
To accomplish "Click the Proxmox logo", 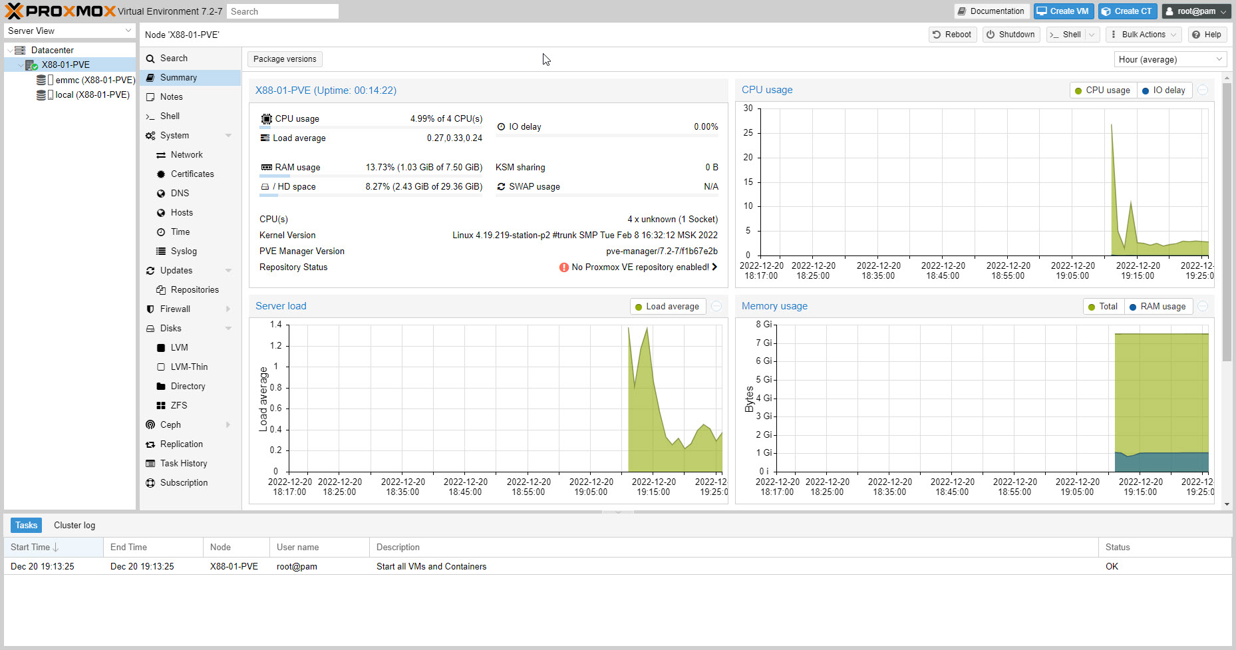I will point(60,11).
